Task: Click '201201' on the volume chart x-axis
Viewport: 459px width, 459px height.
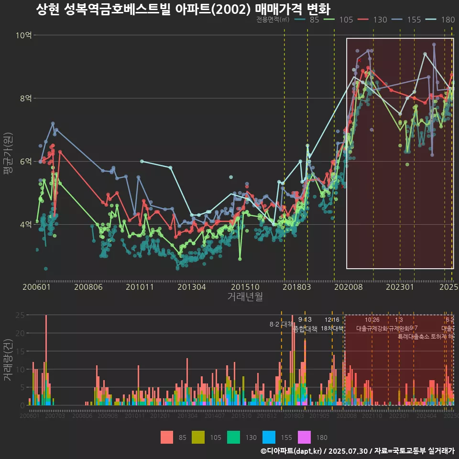Action: 160,415
